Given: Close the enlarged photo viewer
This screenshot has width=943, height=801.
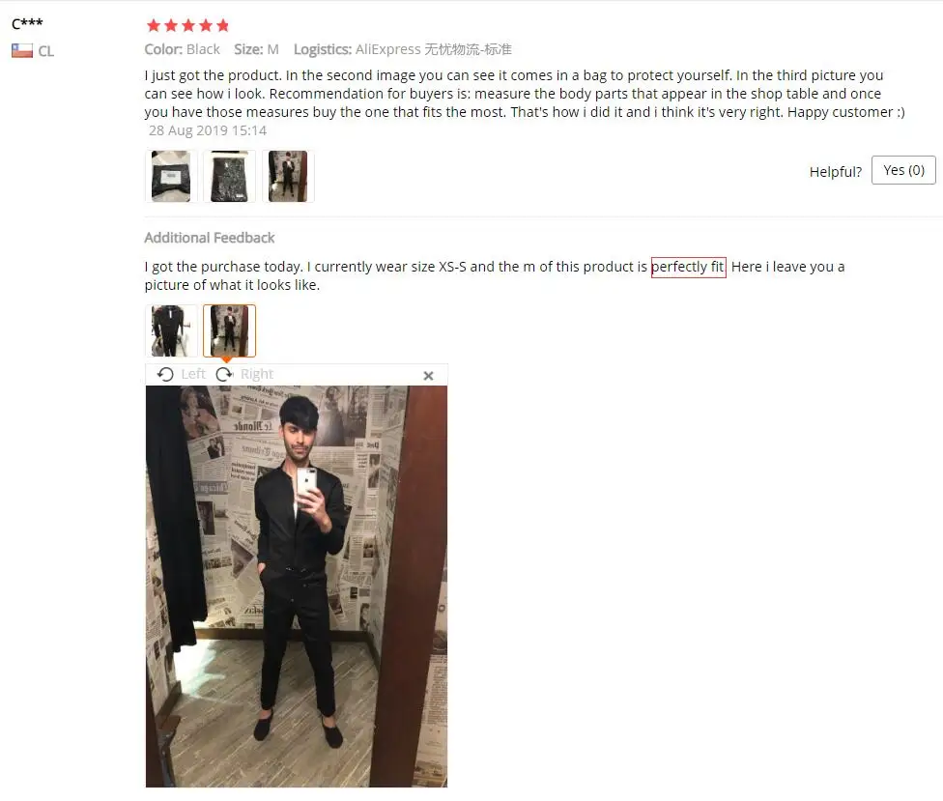Looking at the screenshot, I should coord(428,376).
